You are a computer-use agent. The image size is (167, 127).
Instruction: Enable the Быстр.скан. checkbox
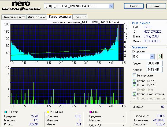click(x=135, y=75)
